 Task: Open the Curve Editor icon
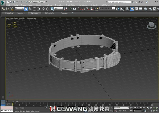click(136, 9)
